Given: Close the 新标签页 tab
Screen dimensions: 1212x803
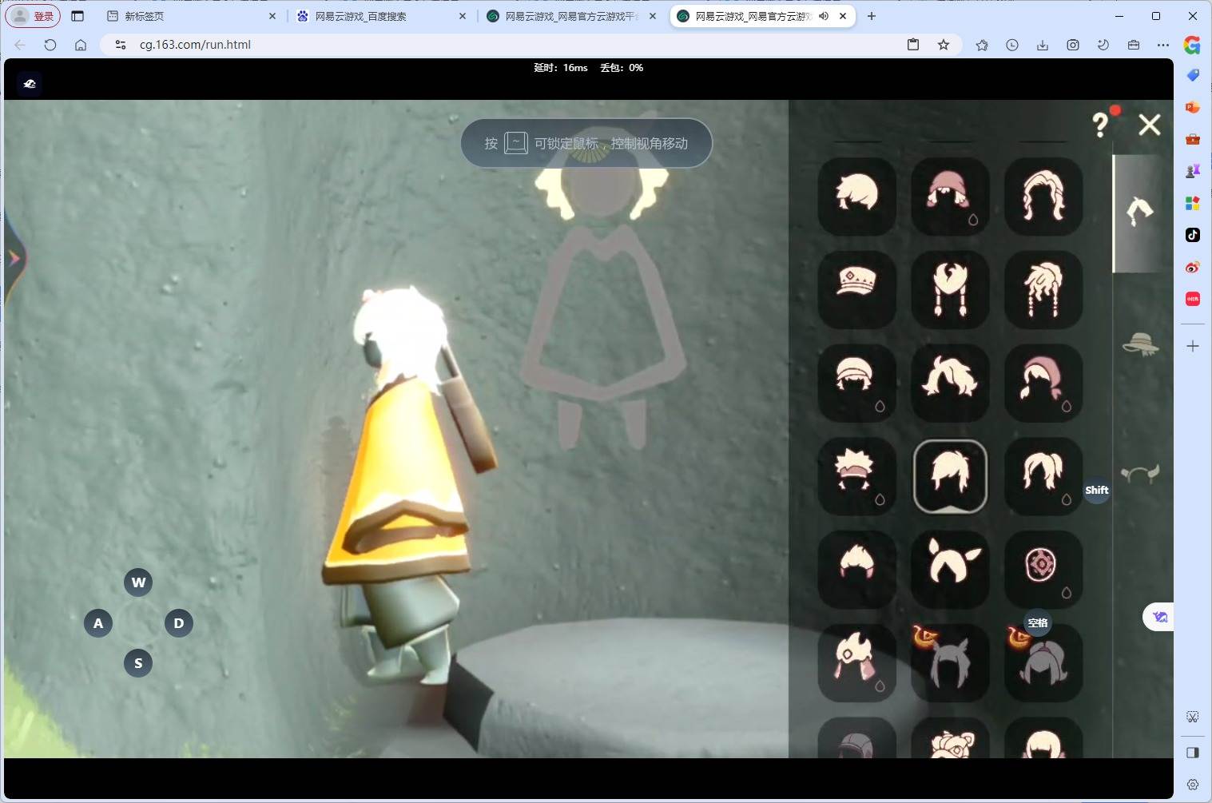Looking at the screenshot, I should 272,16.
